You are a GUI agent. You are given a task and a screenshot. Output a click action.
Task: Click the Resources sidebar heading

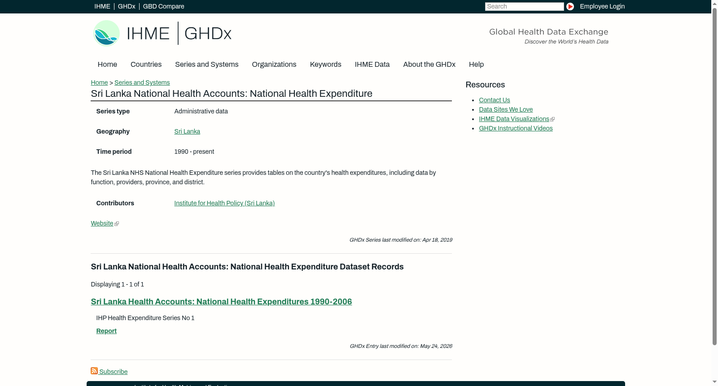tap(485, 85)
